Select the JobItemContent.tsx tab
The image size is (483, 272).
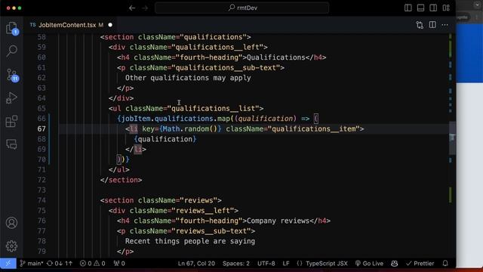67,25
